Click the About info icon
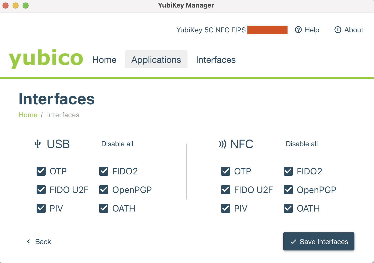The width and height of the screenshot is (374, 263). (338, 30)
